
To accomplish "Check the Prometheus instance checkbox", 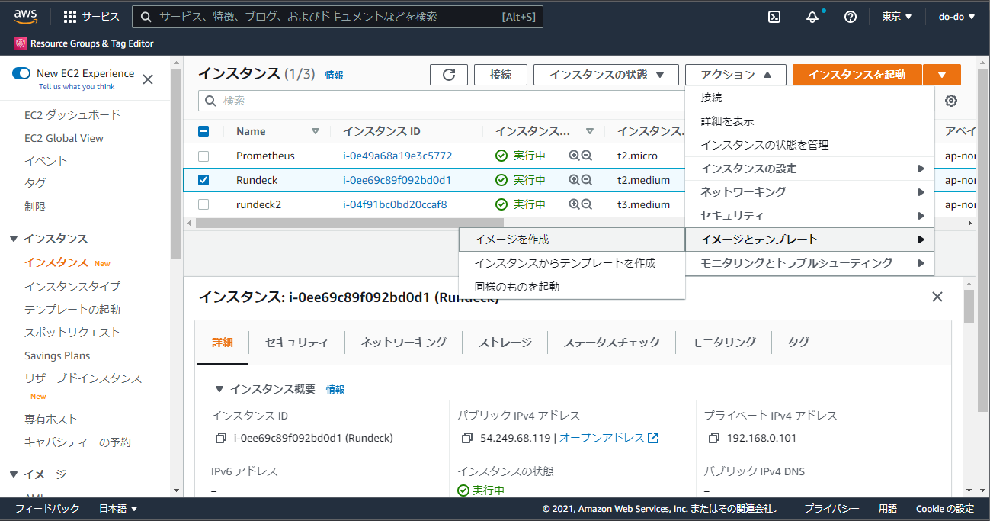I will pos(203,156).
